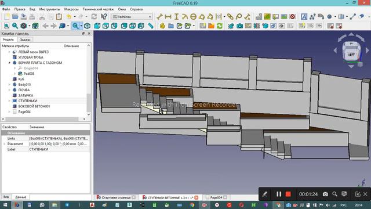Open the Технический чертёж menu
371x209 pixels.
click(98, 9)
